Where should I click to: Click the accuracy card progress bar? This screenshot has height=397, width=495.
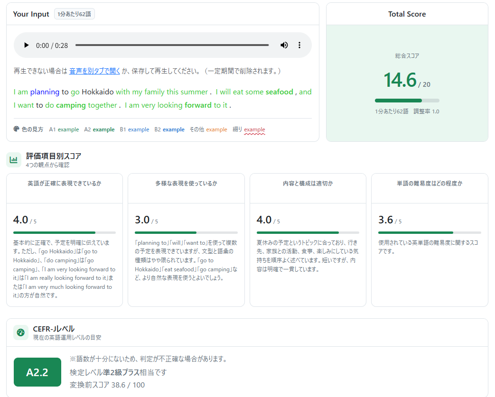[65, 232]
